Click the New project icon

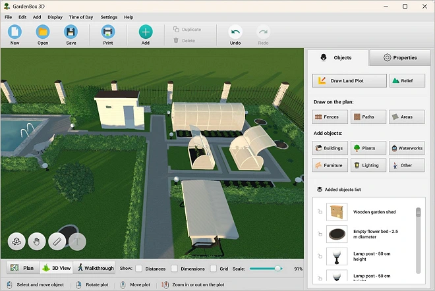click(14, 32)
